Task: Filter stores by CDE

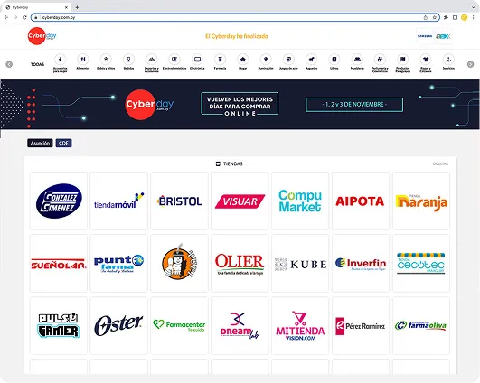Action: click(x=63, y=143)
